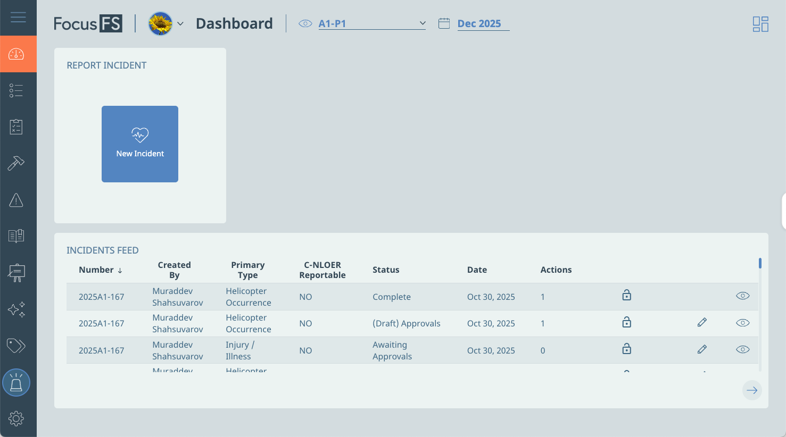Expand the A1-P1 location dropdown
Image resolution: width=786 pixels, height=437 pixels.
pos(422,23)
